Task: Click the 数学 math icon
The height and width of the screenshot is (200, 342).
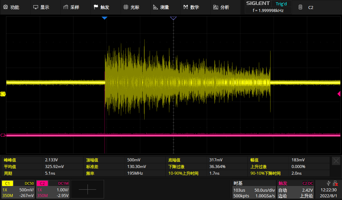Action: (186, 7)
